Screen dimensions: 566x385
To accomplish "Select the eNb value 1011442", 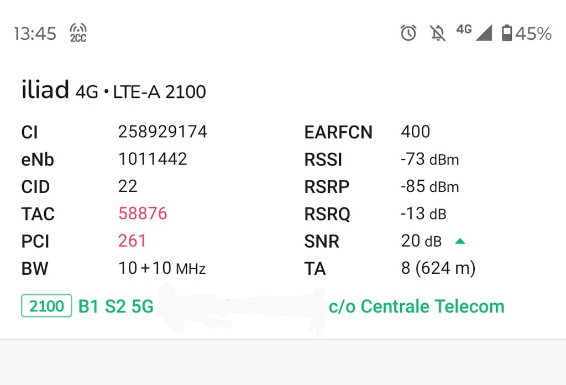I will tap(153, 159).
